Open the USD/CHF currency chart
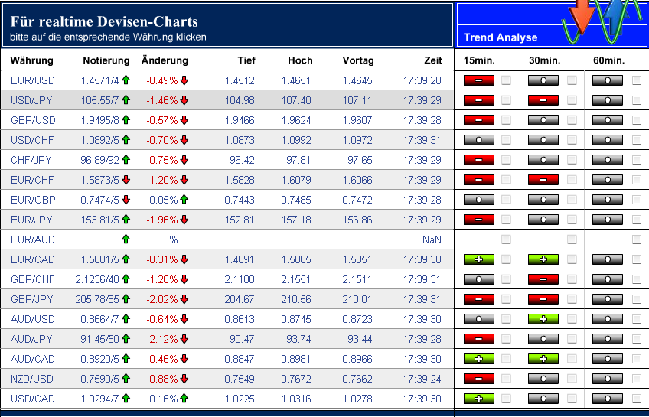 (33, 140)
